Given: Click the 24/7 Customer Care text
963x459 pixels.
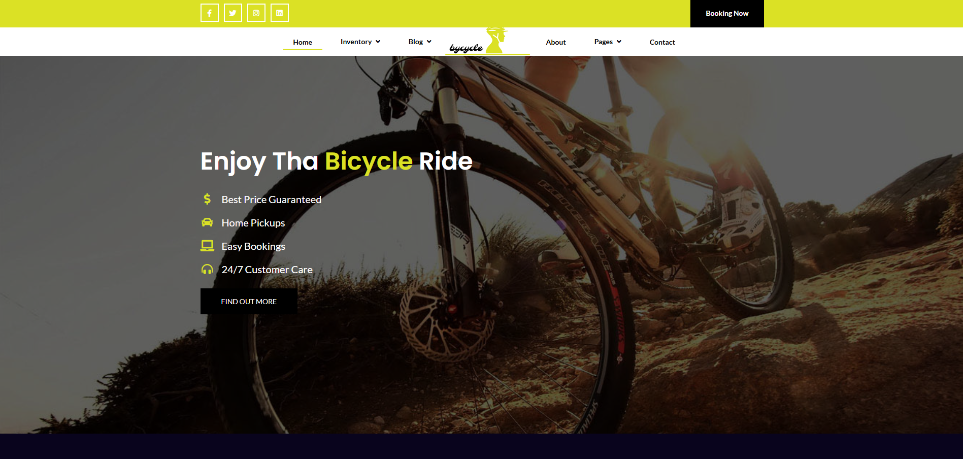Looking at the screenshot, I should (267, 270).
